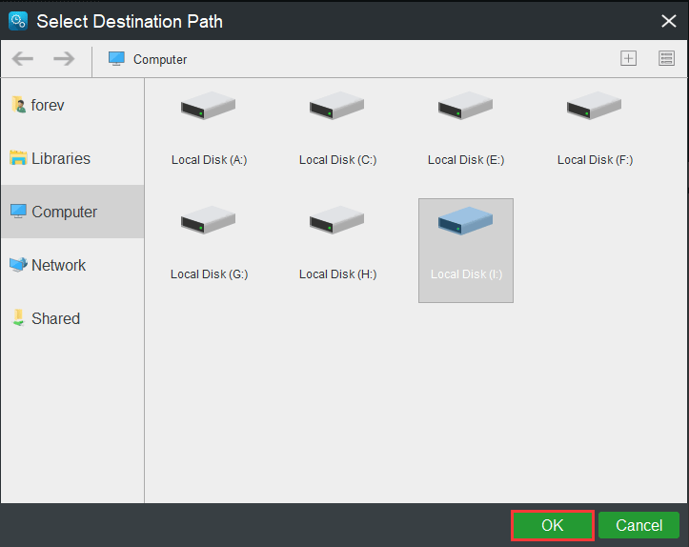
Task: Click the Local Disk (H:) label
Action: click(x=338, y=274)
